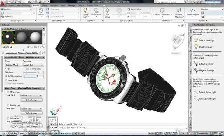Click the Overhang edge effect icon
224x136 pixels.
(x=48, y=9)
